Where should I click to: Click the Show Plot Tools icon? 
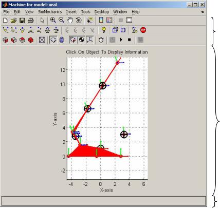[129, 20]
